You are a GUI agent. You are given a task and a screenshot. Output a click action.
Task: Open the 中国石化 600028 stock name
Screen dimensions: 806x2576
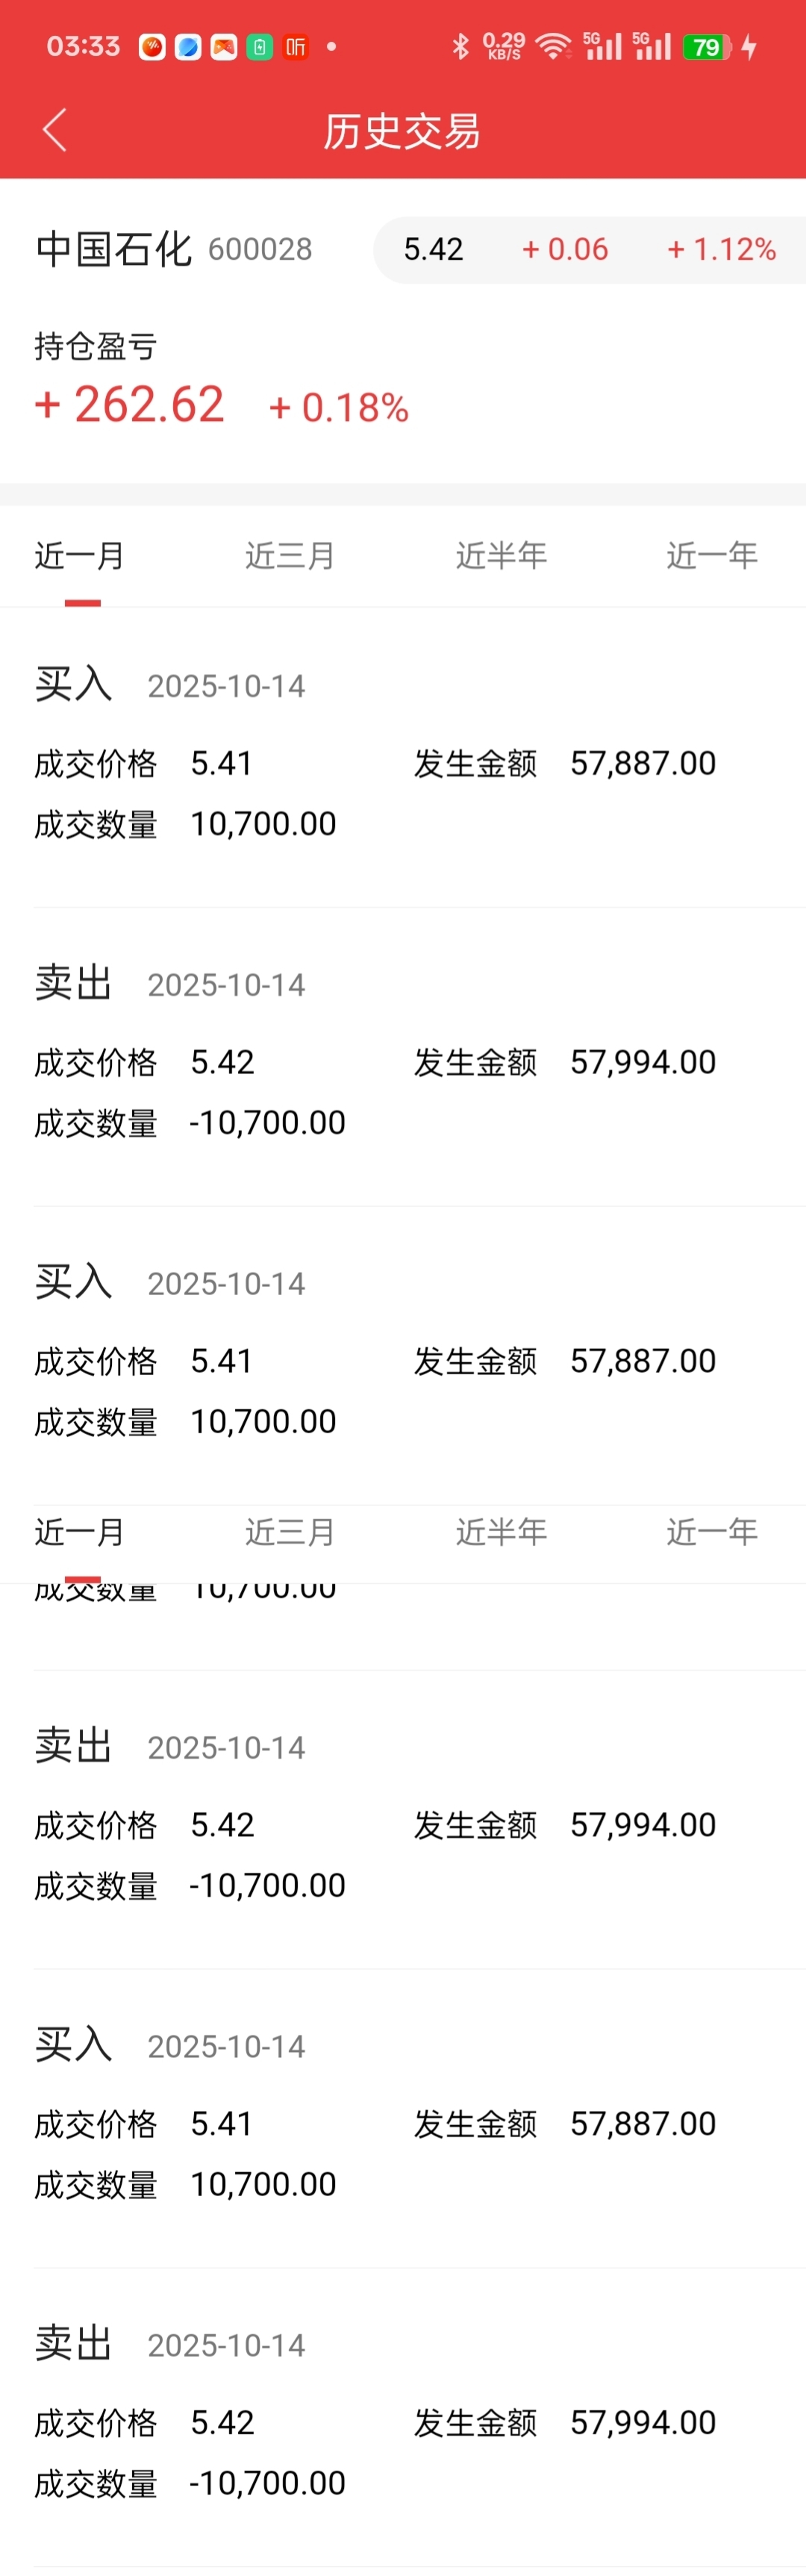click(x=174, y=249)
